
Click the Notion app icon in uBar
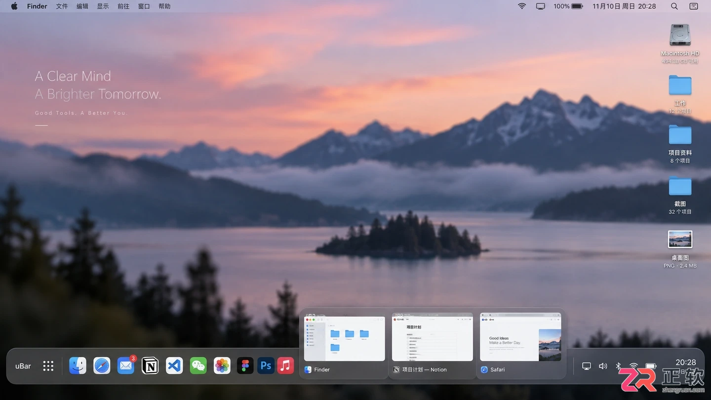150,365
